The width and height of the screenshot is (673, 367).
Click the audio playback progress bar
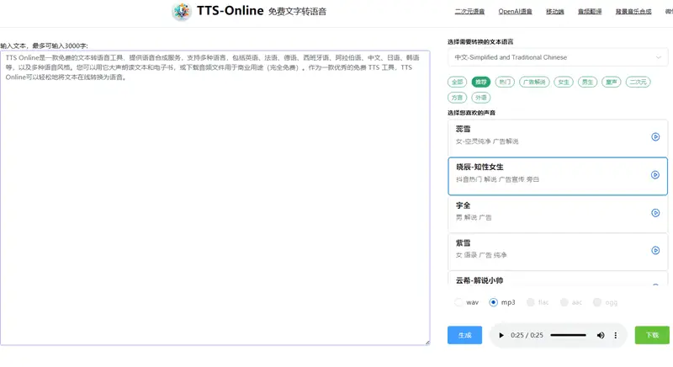(x=568, y=335)
